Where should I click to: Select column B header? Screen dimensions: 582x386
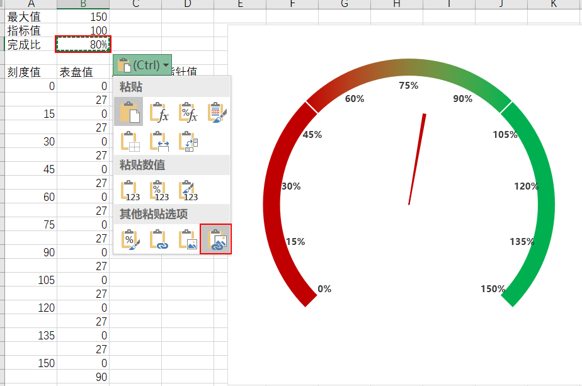(x=83, y=4)
